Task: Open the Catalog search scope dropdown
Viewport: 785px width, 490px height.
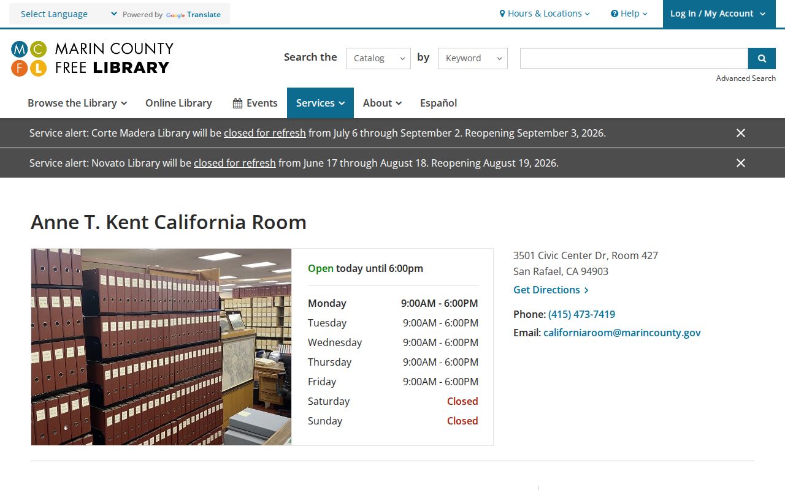Action: click(x=378, y=58)
